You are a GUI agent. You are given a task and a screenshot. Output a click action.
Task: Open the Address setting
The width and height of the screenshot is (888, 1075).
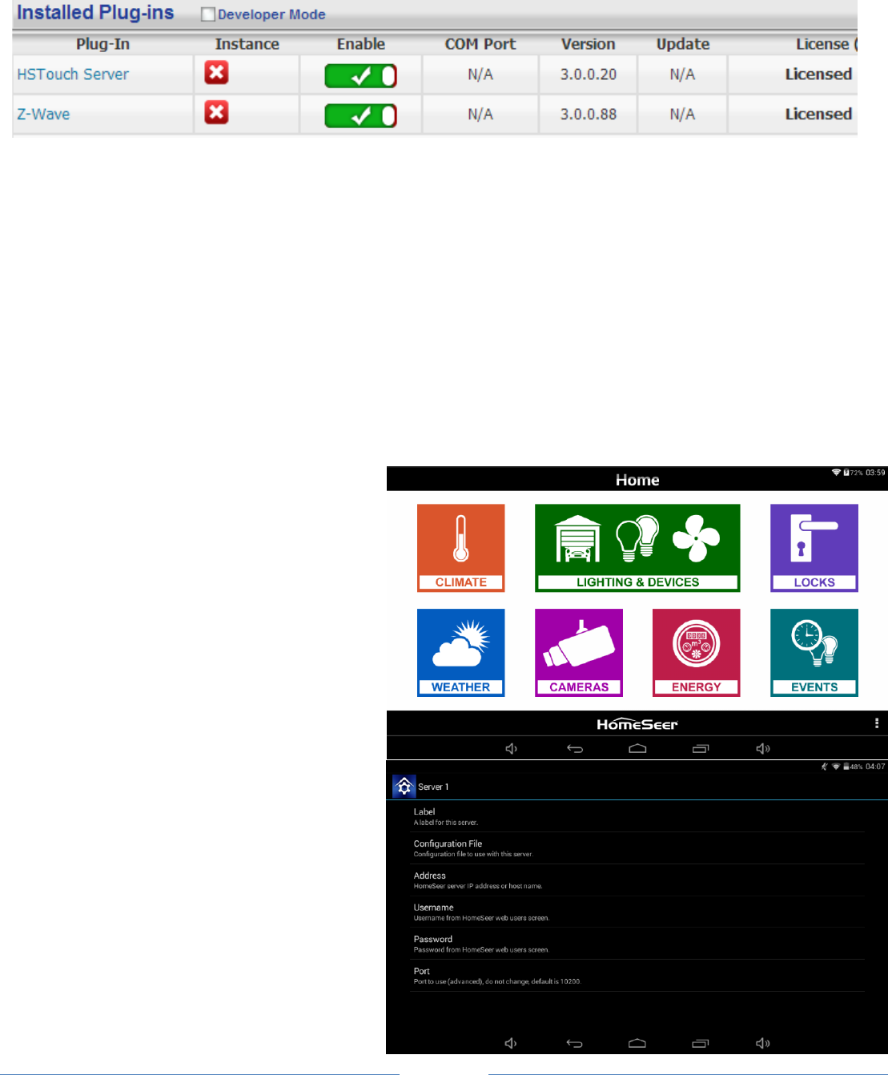pos(637,880)
